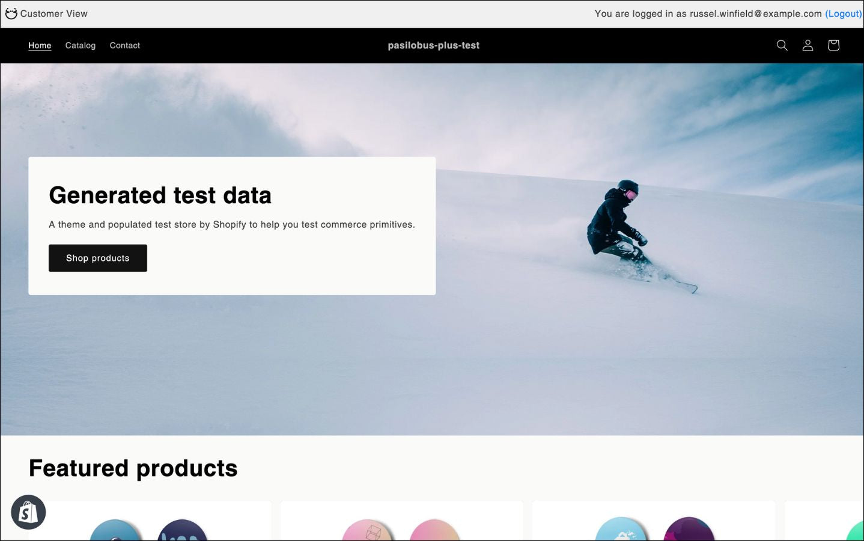Click the Generated test data heading

(x=160, y=195)
